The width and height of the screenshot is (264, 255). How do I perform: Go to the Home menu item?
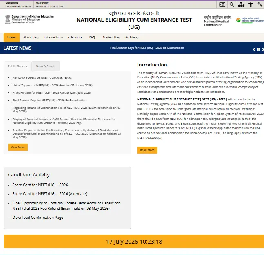point(11,37)
